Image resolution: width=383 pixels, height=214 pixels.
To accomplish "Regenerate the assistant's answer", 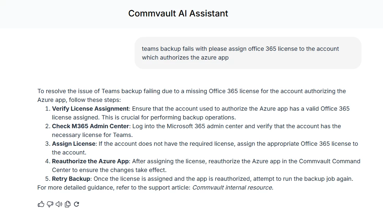I will pos(76,204).
